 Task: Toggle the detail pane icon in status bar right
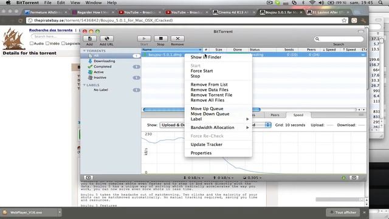click(354, 178)
